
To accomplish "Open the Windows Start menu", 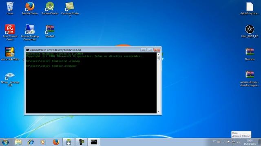I will click(5, 142).
